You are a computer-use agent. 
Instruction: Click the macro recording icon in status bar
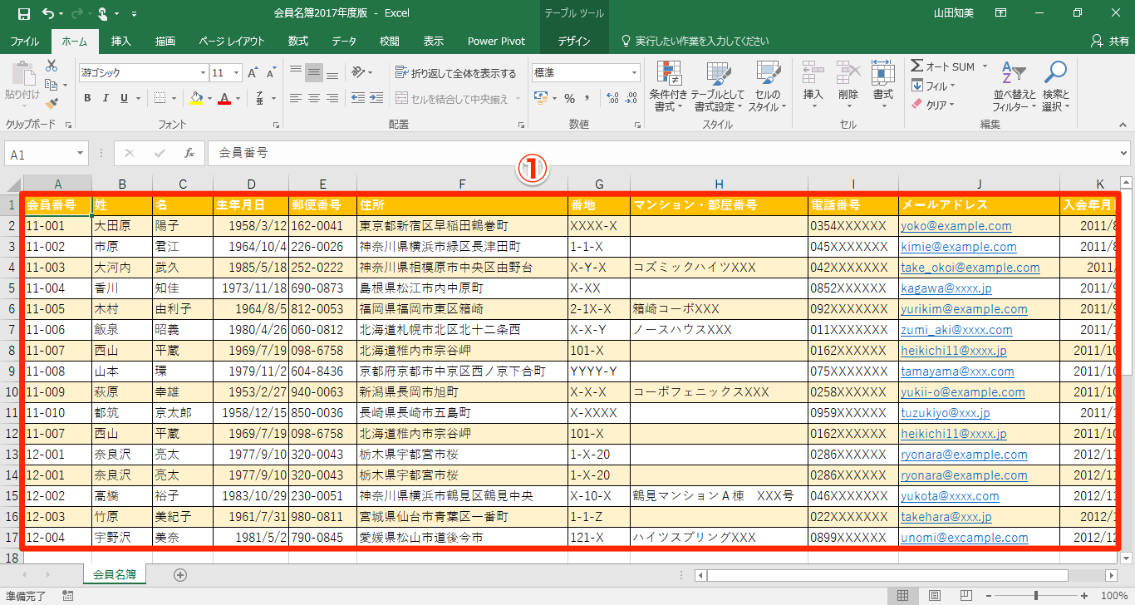pos(67,596)
